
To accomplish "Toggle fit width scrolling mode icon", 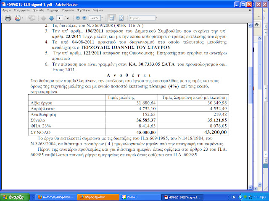I will [112, 18].
